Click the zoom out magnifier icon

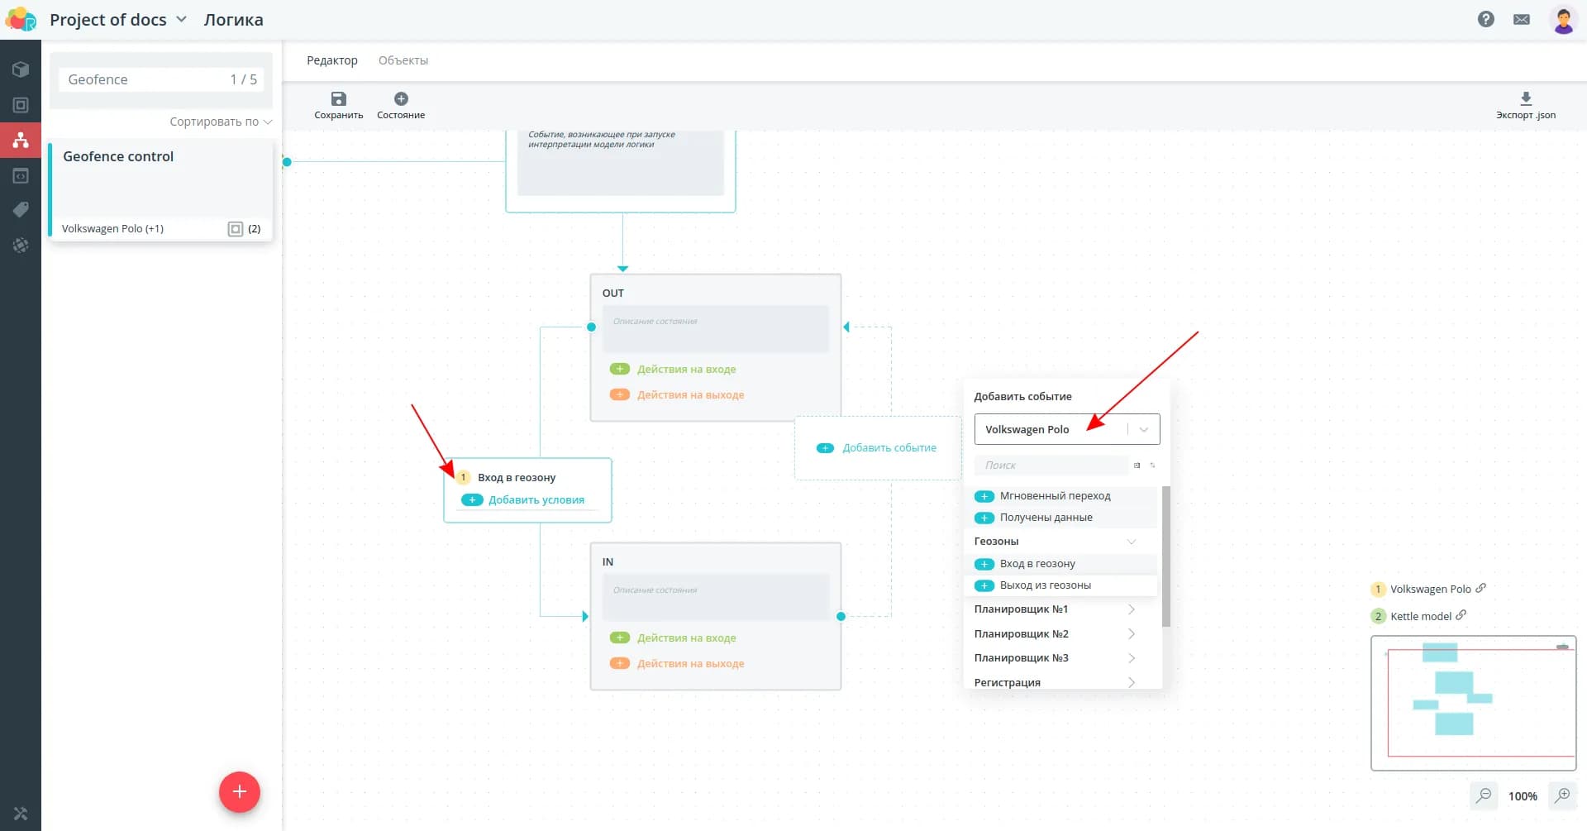1484,795
